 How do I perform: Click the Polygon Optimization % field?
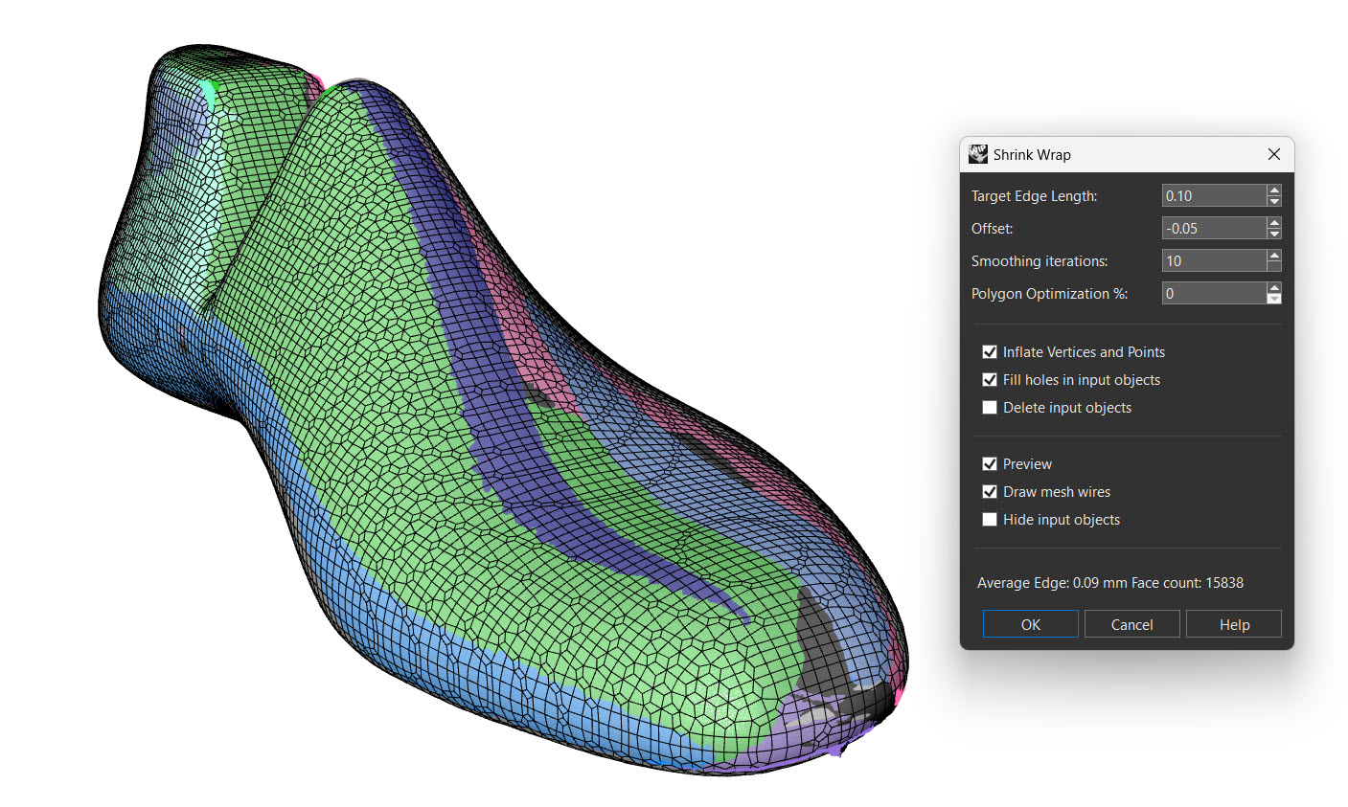point(1213,294)
